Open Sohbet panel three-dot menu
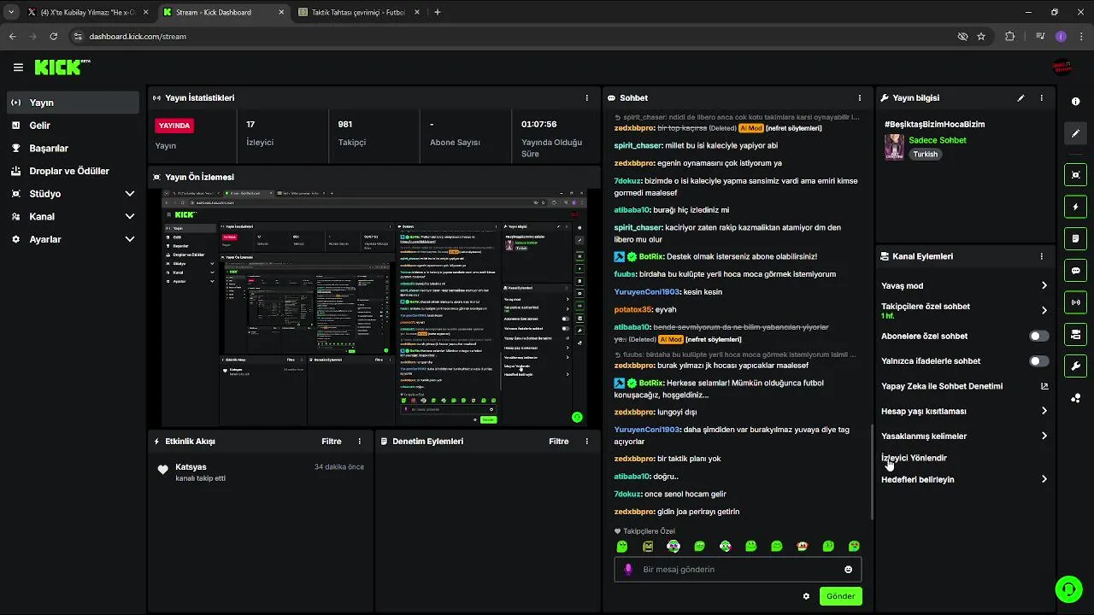 pos(860,98)
